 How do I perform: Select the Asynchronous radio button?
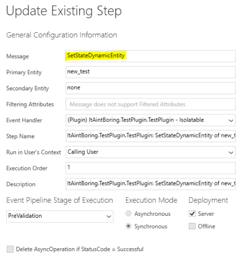128,213
